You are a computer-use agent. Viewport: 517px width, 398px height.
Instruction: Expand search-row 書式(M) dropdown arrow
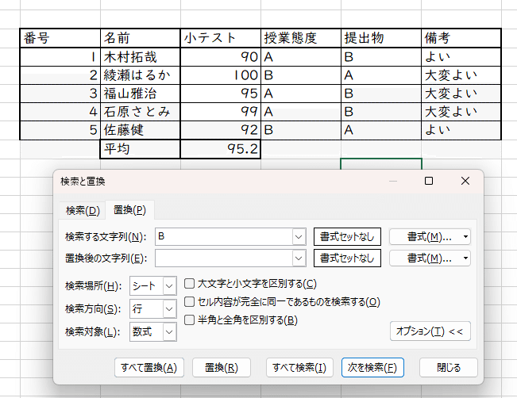(465, 237)
